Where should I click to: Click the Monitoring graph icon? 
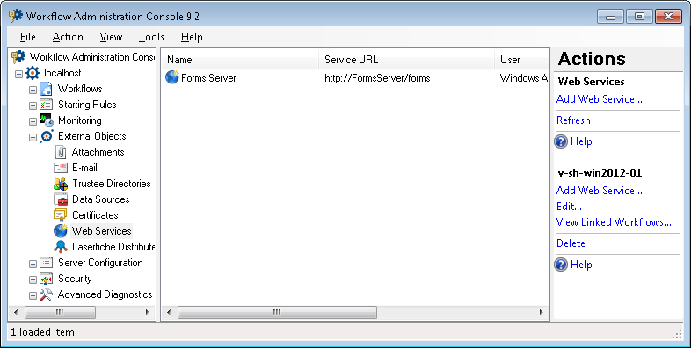(x=47, y=120)
